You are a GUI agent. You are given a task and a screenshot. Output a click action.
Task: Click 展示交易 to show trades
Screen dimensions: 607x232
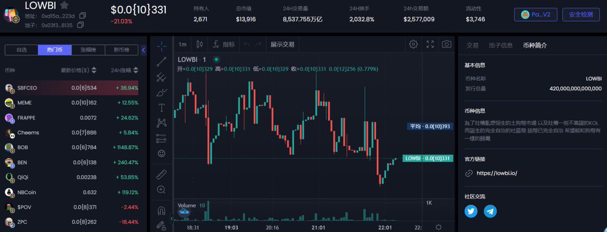coord(282,44)
